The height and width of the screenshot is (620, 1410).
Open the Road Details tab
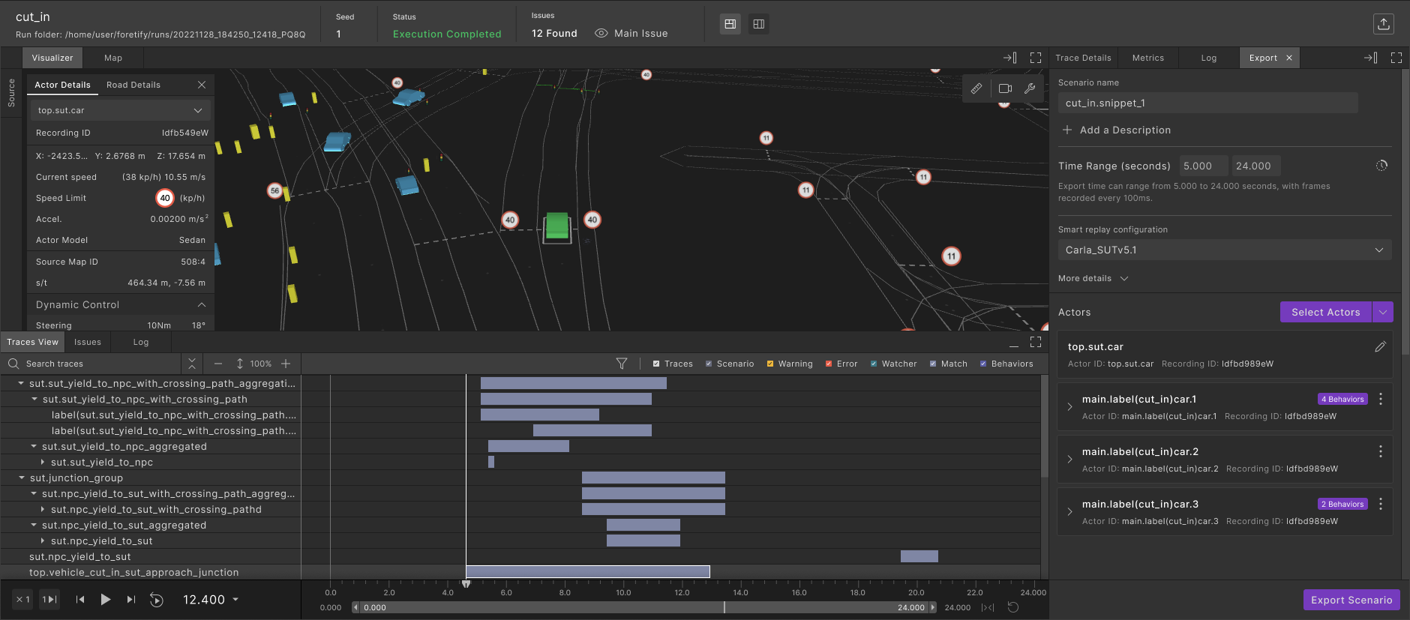pos(133,85)
